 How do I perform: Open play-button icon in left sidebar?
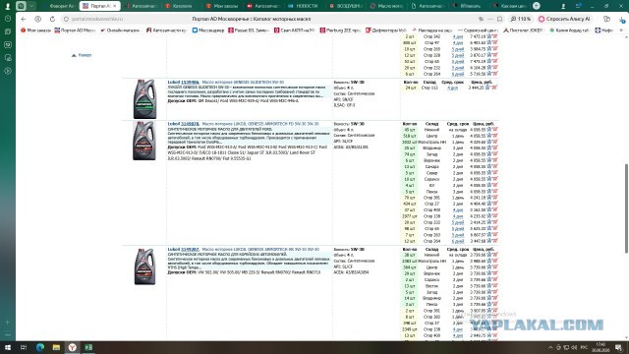coord(7,71)
